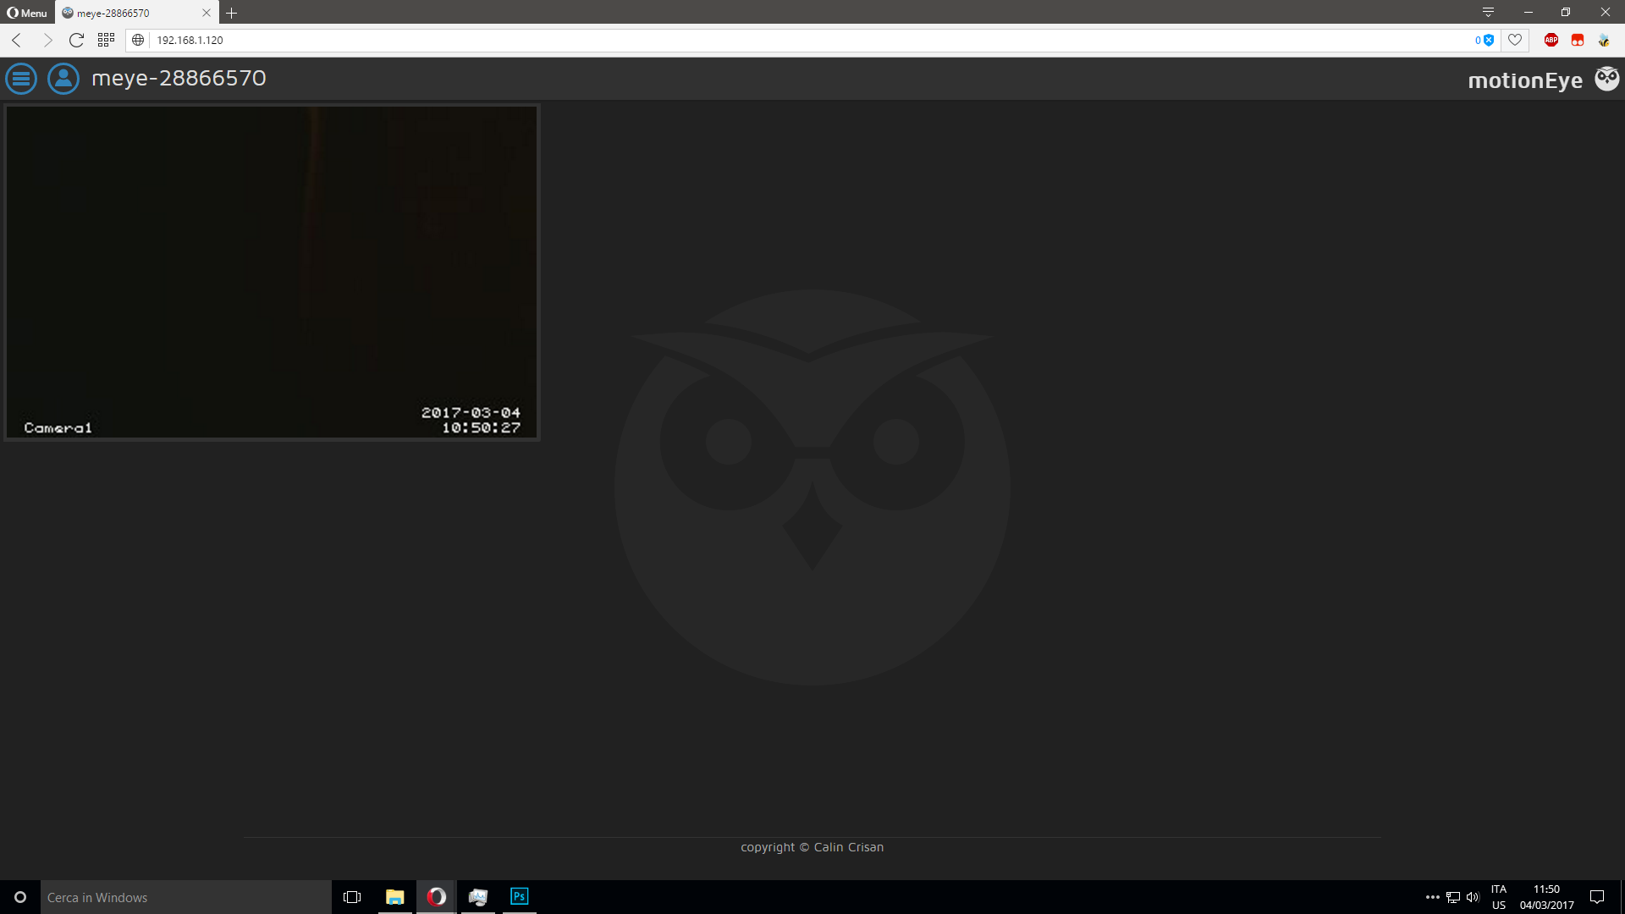This screenshot has width=1625, height=914.
Task: Go back to previous page
Action: pos(17,40)
